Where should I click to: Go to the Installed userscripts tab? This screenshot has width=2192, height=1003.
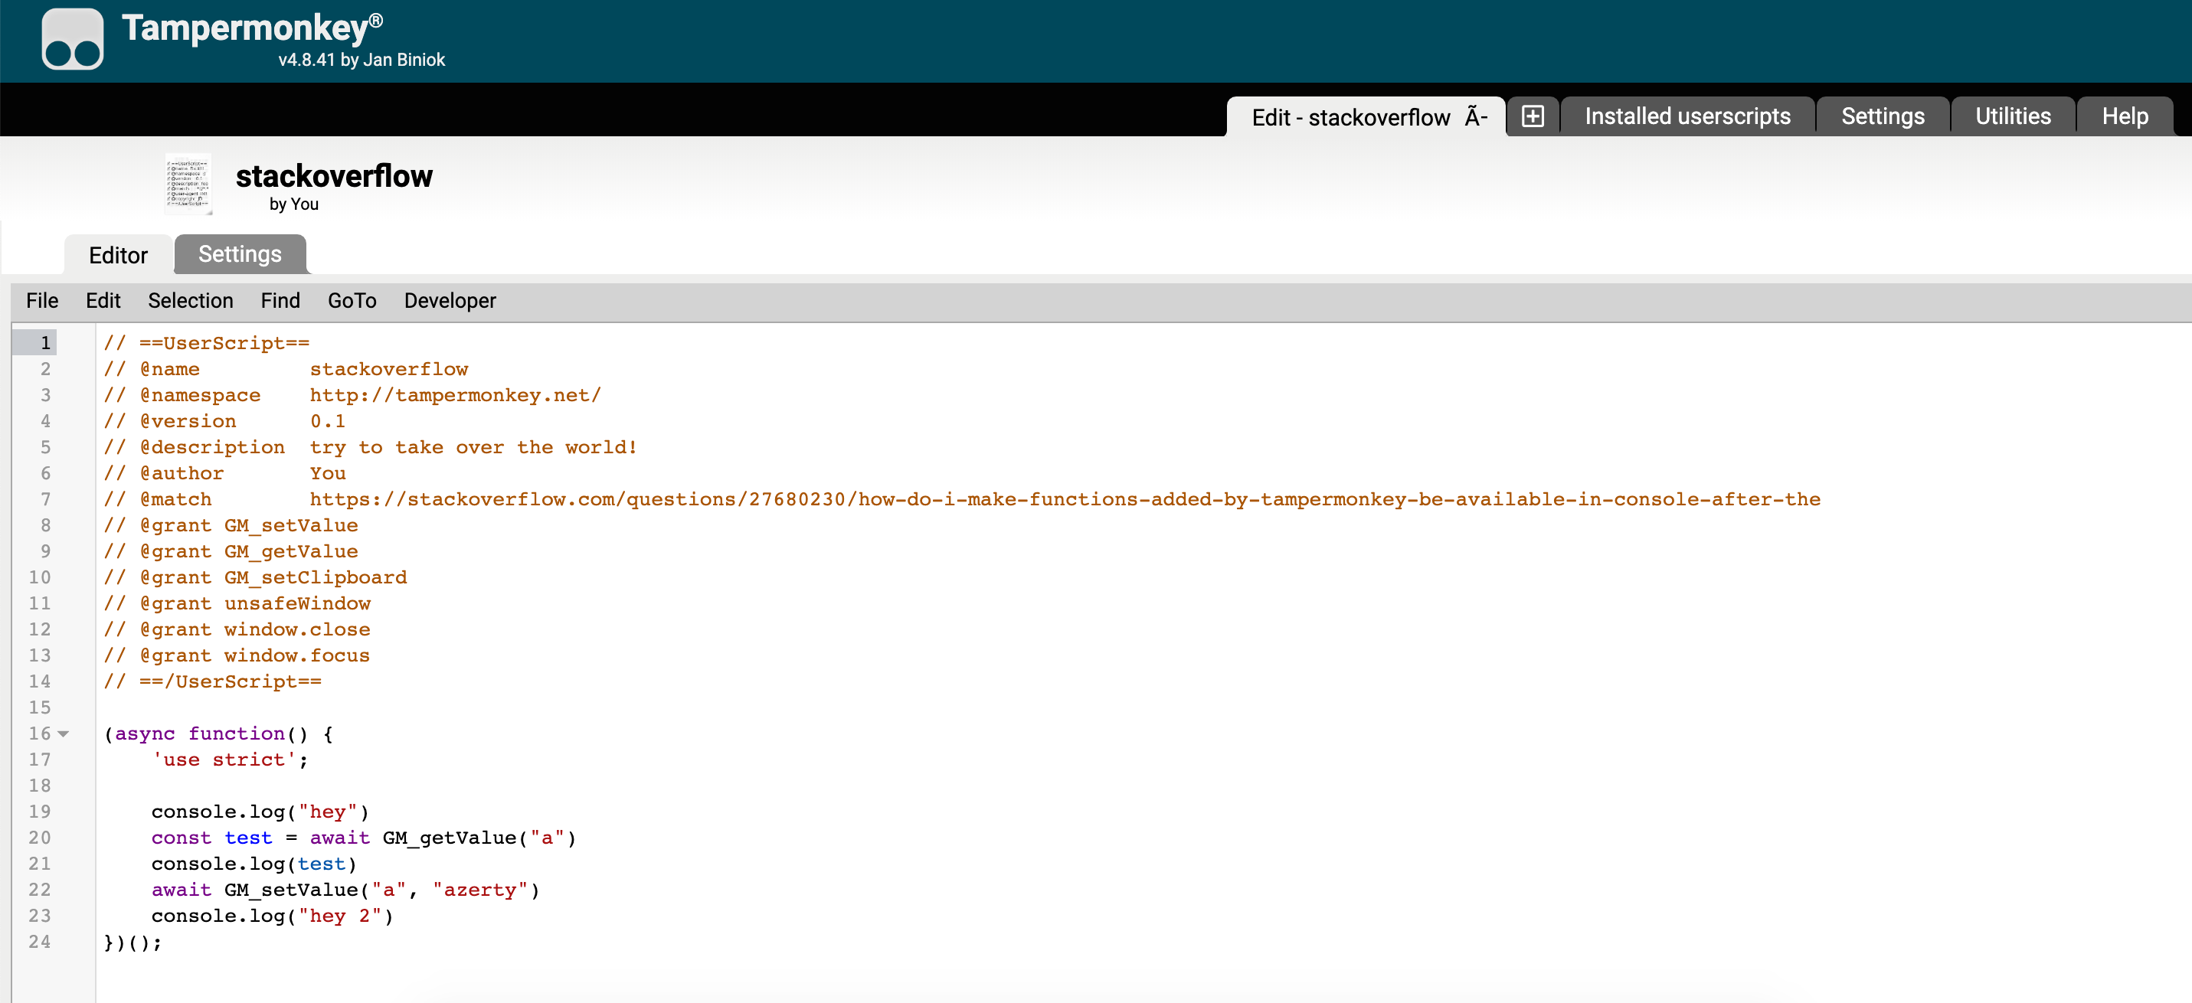1687,116
